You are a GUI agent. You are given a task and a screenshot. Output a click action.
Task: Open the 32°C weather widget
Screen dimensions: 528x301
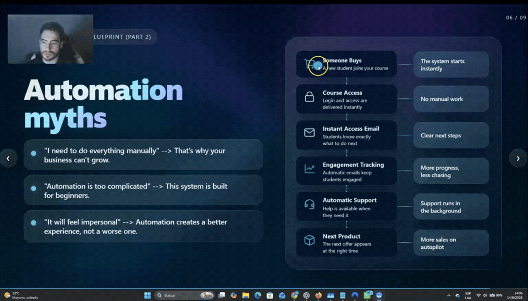(21, 296)
